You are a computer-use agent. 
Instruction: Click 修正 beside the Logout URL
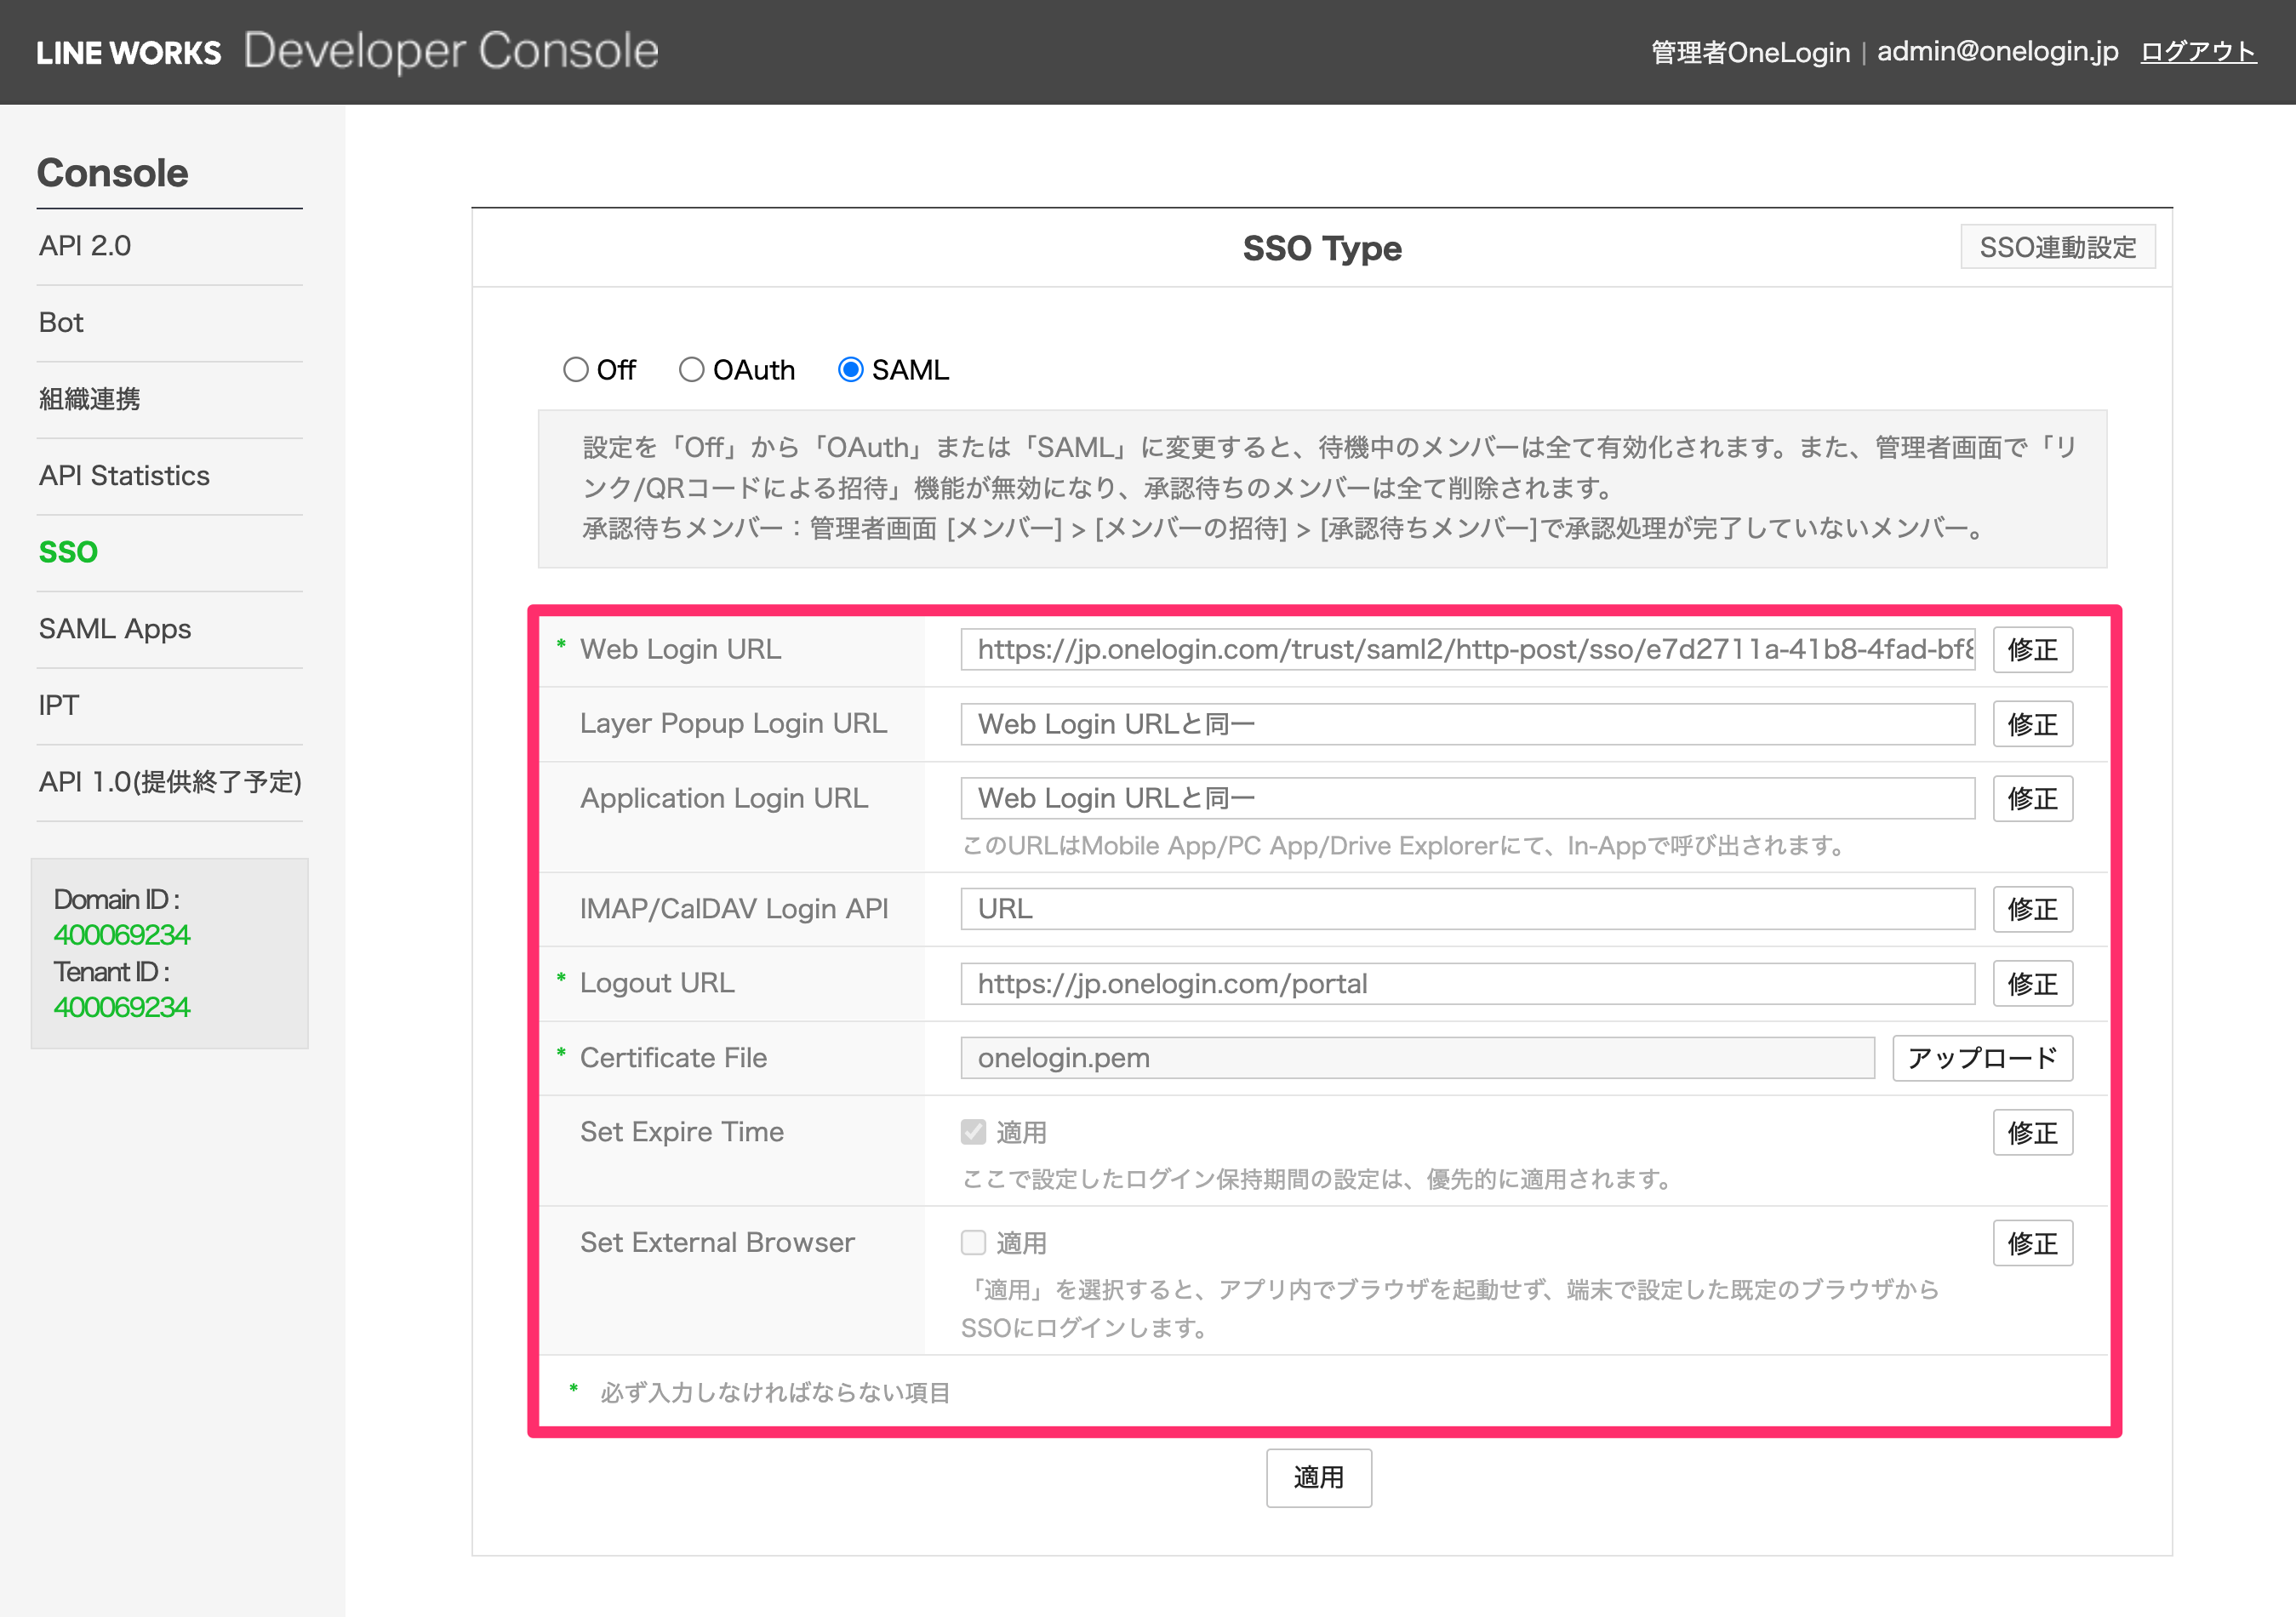click(x=2032, y=984)
